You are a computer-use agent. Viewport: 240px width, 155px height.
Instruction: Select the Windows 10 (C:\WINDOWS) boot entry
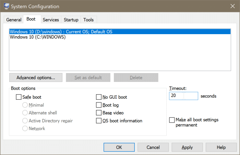coord(38,37)
